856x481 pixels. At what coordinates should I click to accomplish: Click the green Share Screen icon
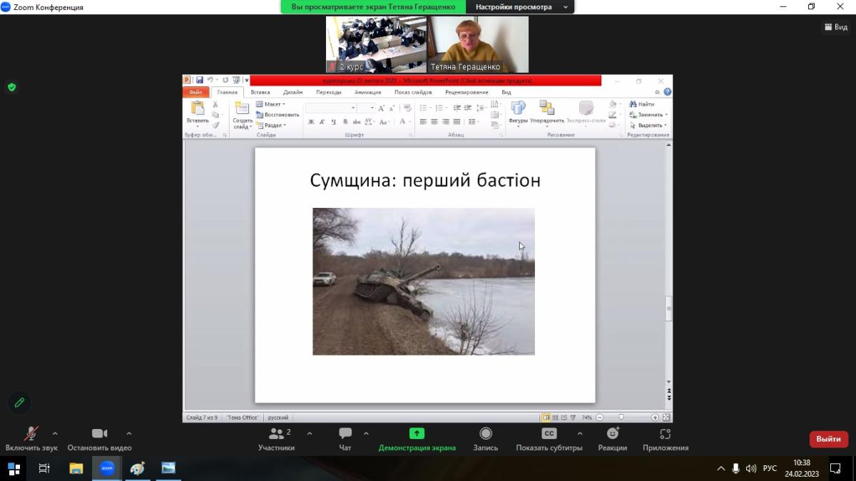[x=417, y=433]
